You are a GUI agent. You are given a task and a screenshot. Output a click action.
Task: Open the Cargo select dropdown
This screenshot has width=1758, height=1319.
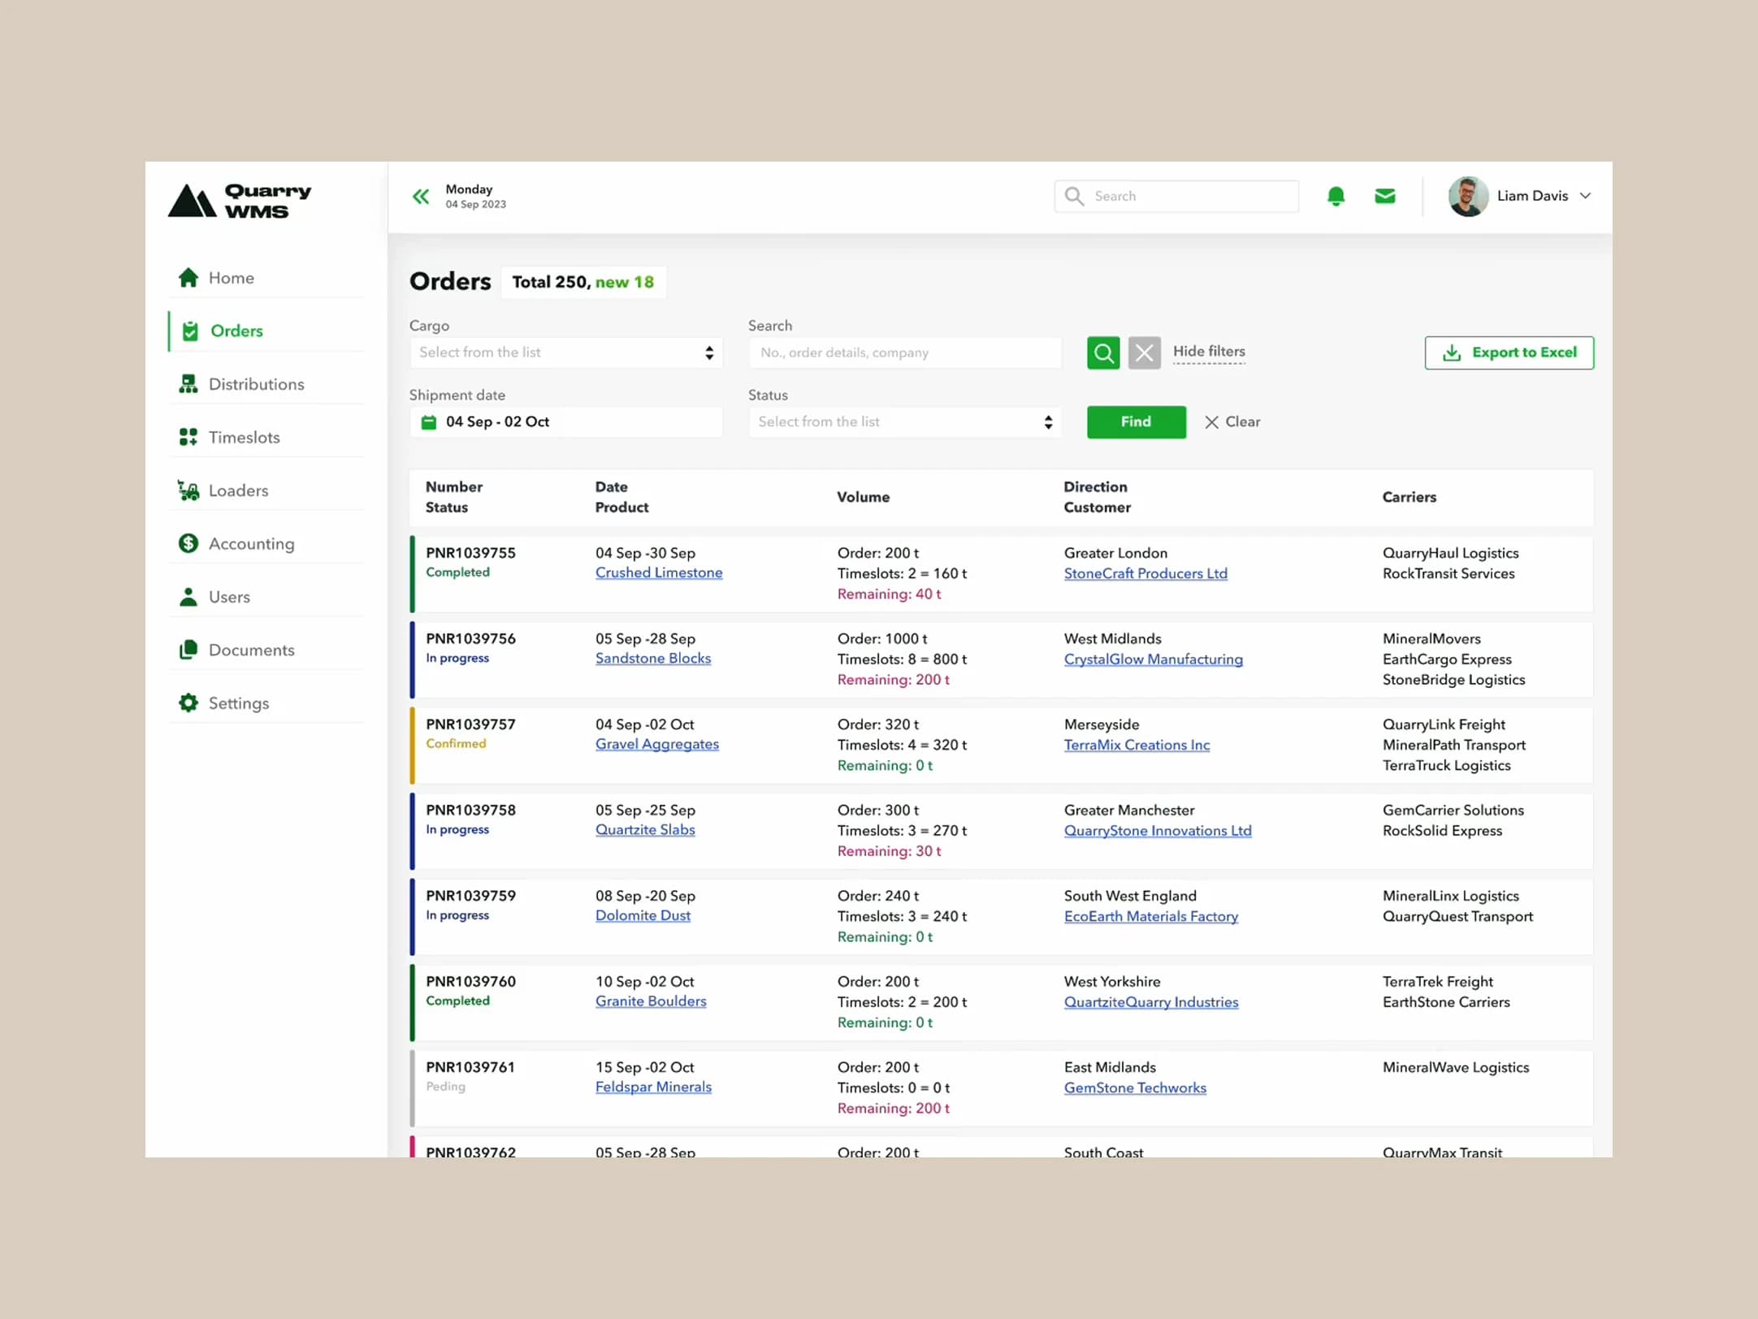566,352
